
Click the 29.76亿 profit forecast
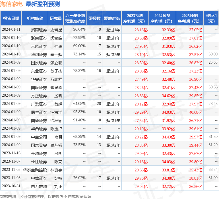[x=141, y=178]
